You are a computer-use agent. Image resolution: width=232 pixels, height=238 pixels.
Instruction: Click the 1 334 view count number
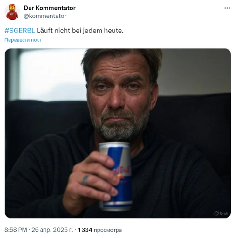click(85, 230)
